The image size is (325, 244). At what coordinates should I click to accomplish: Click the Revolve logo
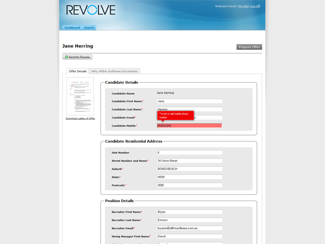pos(91,10)
